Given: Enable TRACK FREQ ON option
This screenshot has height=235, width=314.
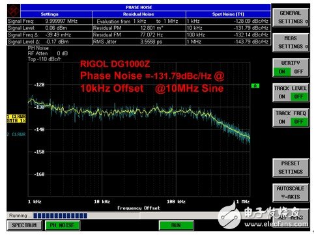Looking at the screenshot, I should click(x=282, y=122).
